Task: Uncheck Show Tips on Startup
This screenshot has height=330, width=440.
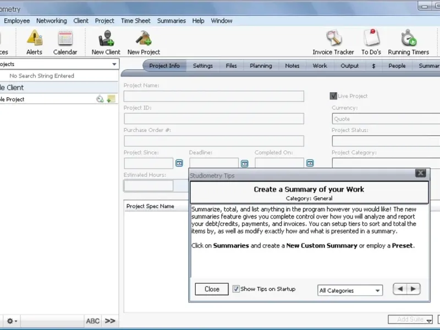Action: [236, 289]
